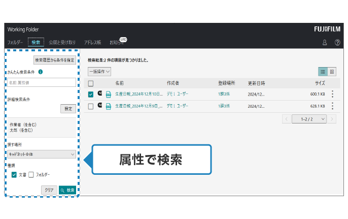Click the 628.1 KB size value
This screenshot has height=219, width=348.
[318, 106]
